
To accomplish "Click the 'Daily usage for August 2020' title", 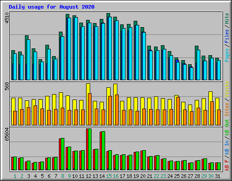I will click(52, 7).
